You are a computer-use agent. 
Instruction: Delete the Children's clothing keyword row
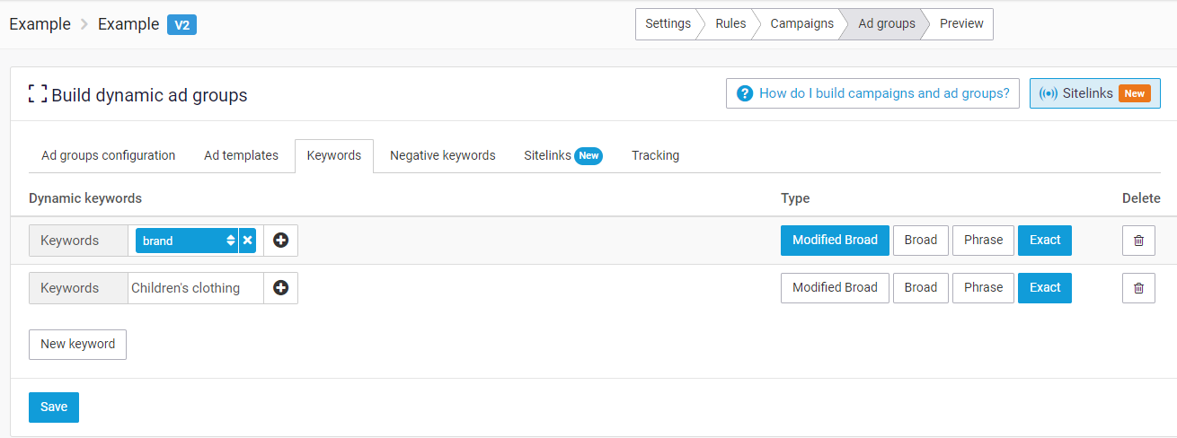[1138, 288]
